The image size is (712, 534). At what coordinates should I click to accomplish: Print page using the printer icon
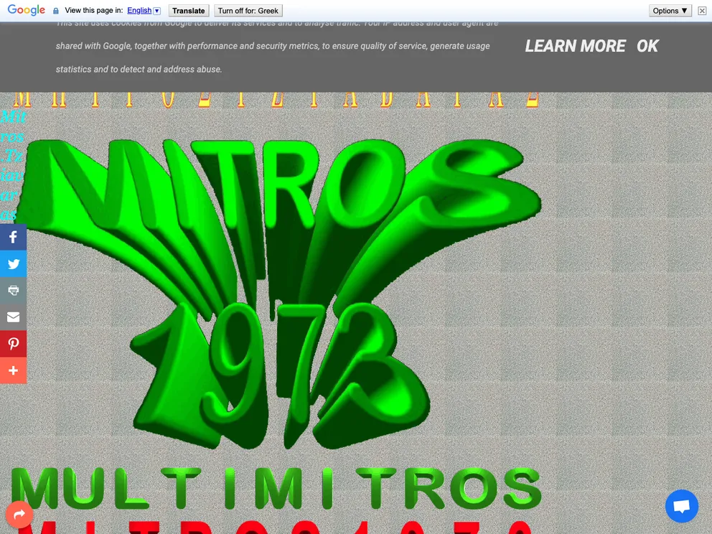[13, 290]
